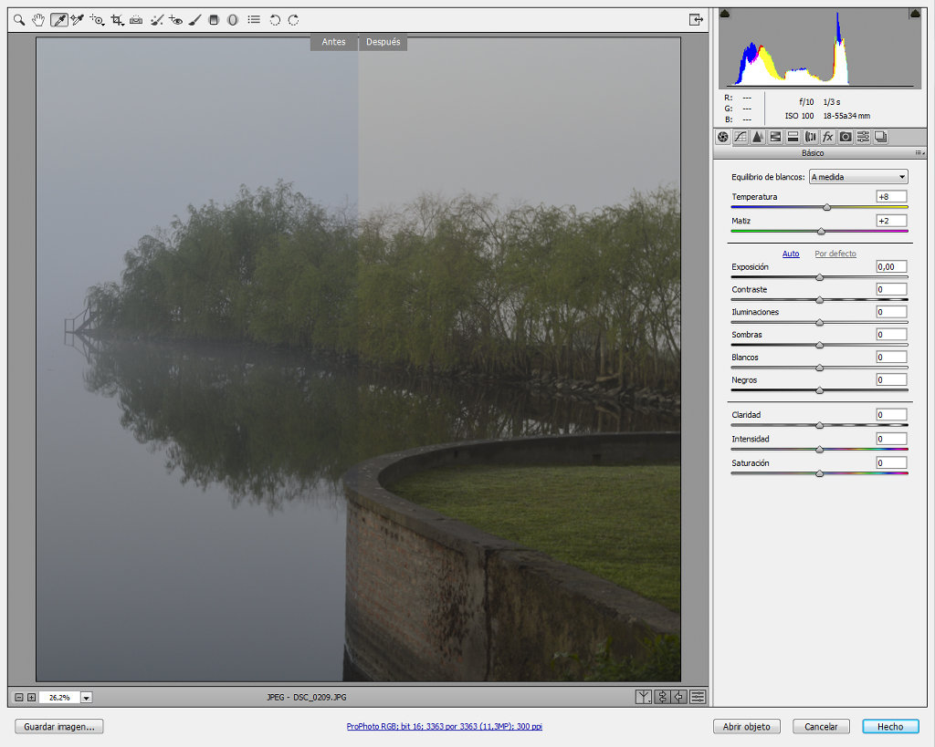Select the Graduated Filter tool

coord(214,20)
